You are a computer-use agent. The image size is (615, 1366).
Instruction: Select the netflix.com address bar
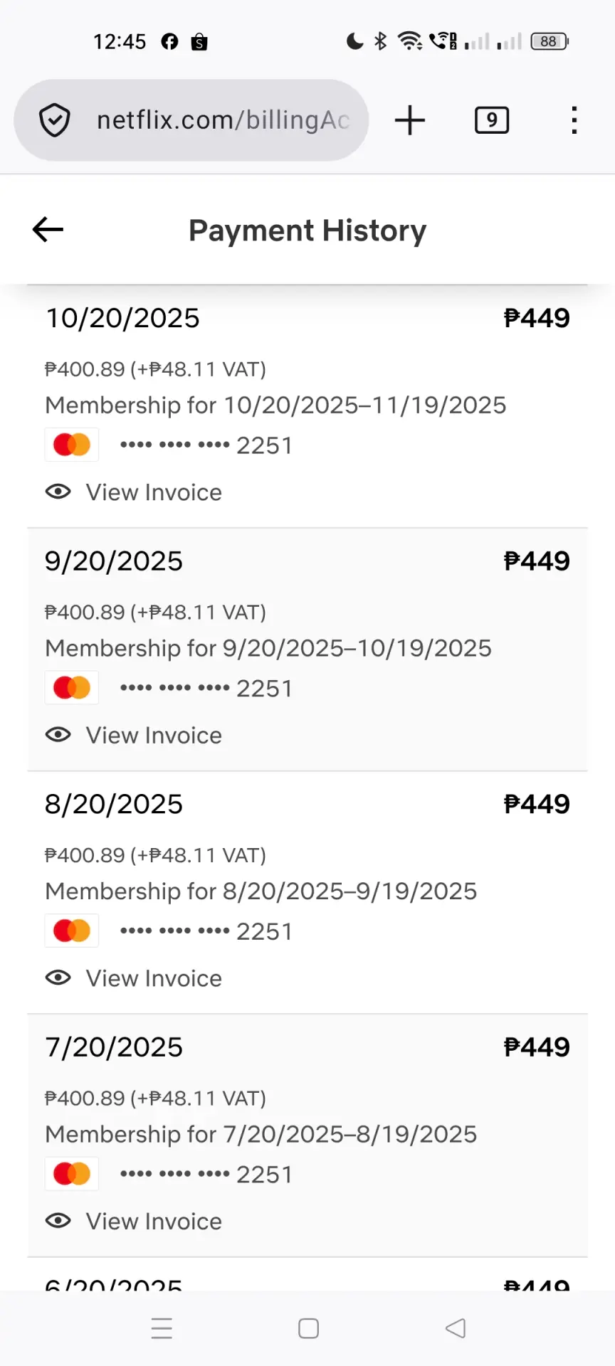[191, 120]
